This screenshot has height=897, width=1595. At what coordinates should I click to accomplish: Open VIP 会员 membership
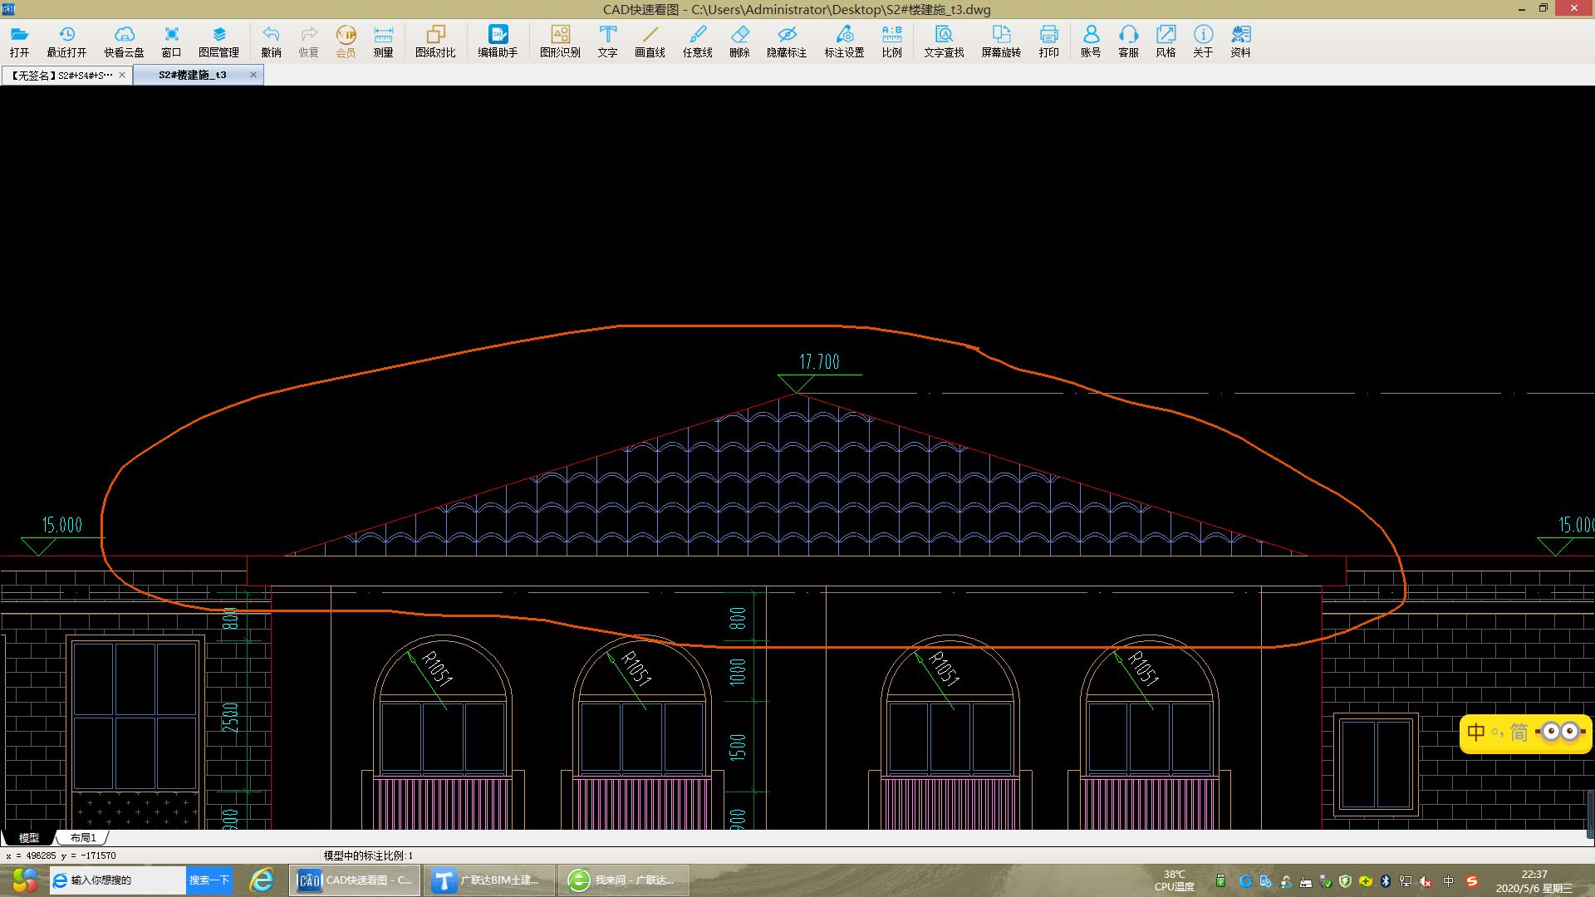coord(346,42)
